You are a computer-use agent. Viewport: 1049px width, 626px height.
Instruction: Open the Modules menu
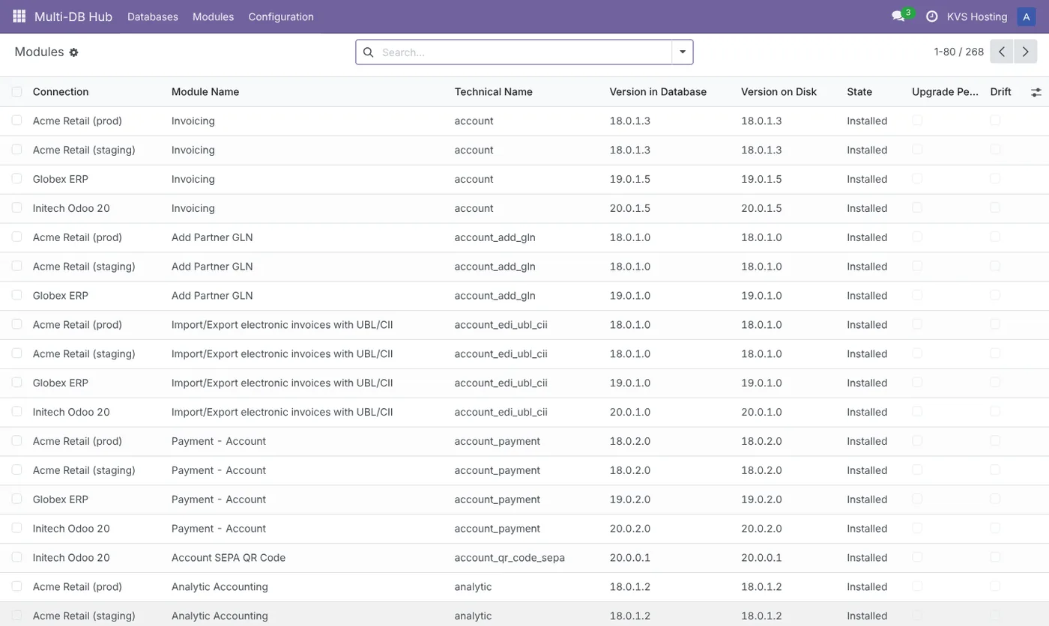[214, 16]
